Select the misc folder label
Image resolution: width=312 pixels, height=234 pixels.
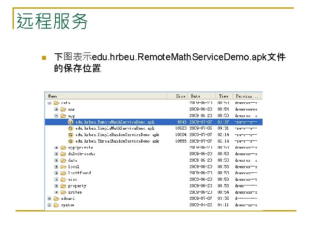coord(72,179)
